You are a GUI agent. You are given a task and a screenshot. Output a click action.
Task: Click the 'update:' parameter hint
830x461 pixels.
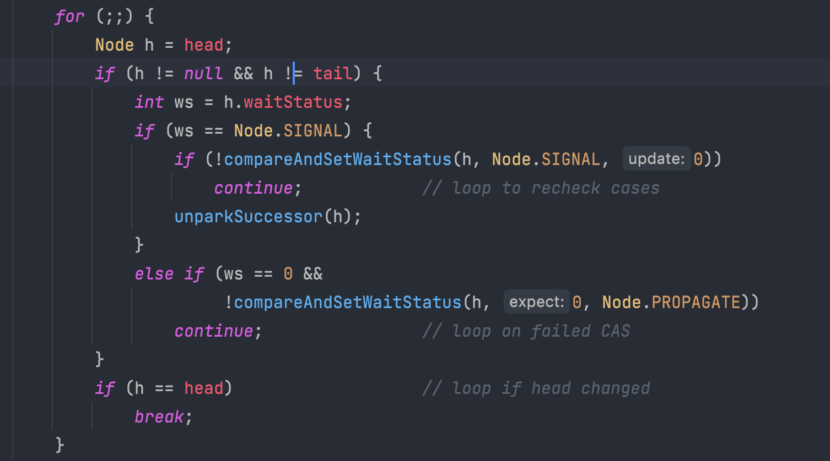click(656, 159)
